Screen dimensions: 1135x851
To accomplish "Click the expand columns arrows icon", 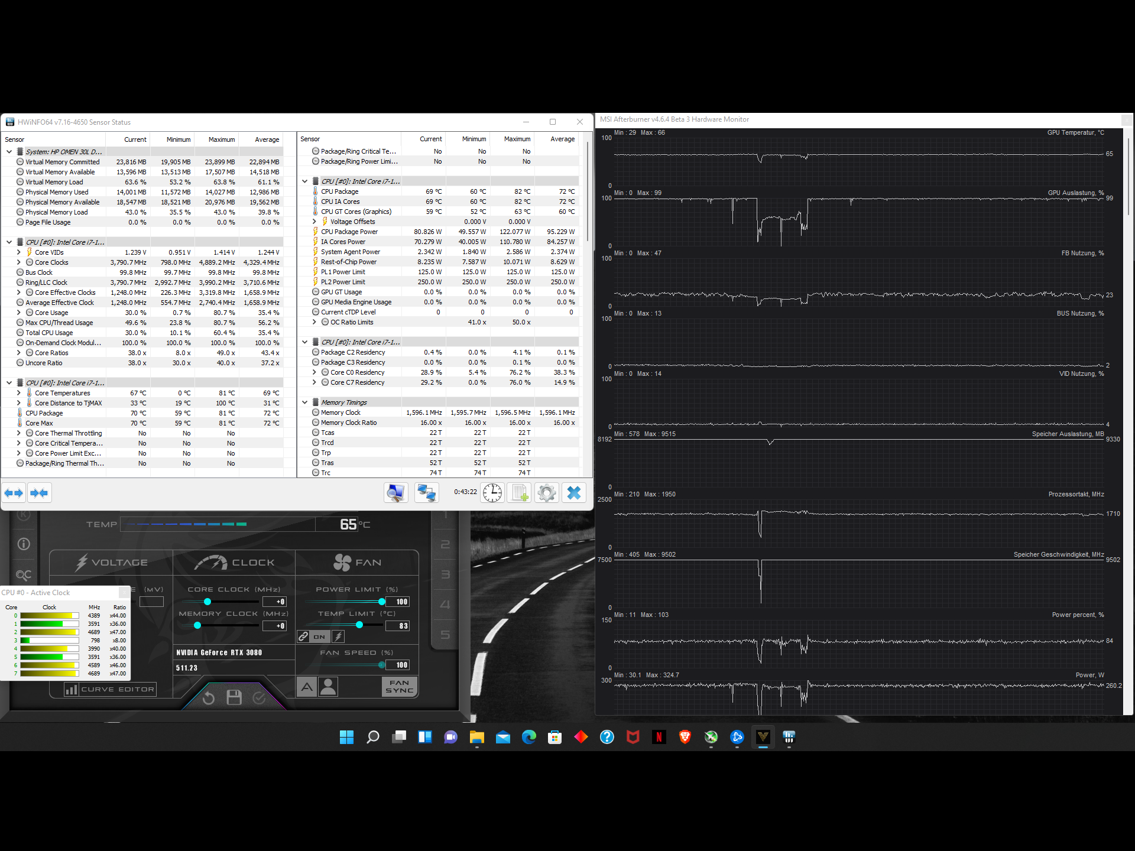I will 14,493.
